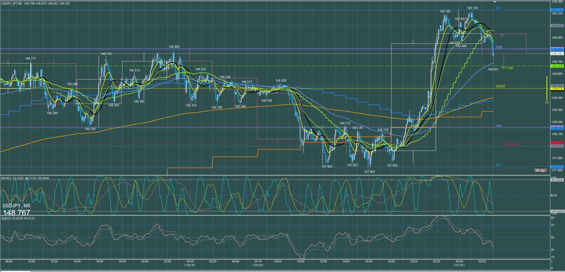This screenshot has height=272, width=565.
Task: Click the 148.173 swing high label
Action: tap(345, 123)
